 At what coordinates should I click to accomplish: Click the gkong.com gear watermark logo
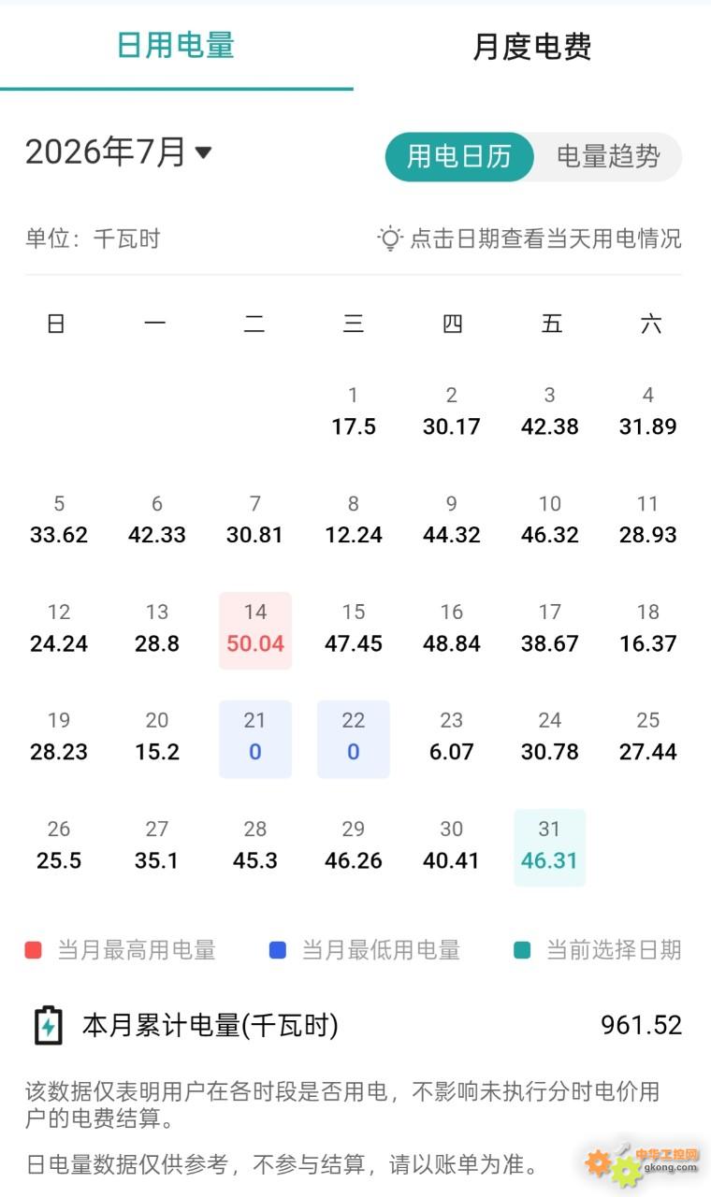[x=642, y=1162]
